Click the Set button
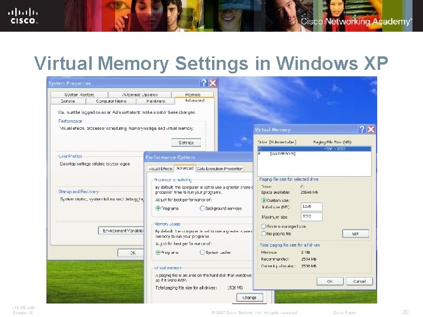 pyautogui.click(x=355, y=234)
